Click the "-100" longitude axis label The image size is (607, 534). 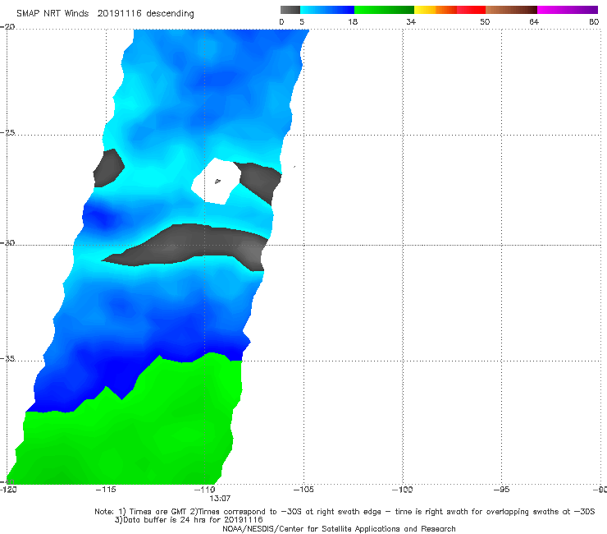402,490
